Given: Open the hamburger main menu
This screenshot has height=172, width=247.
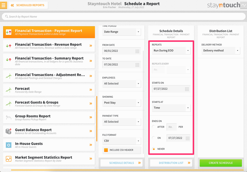Looking at the screenshot, I should pyautogui.click(x=3, y=5).
